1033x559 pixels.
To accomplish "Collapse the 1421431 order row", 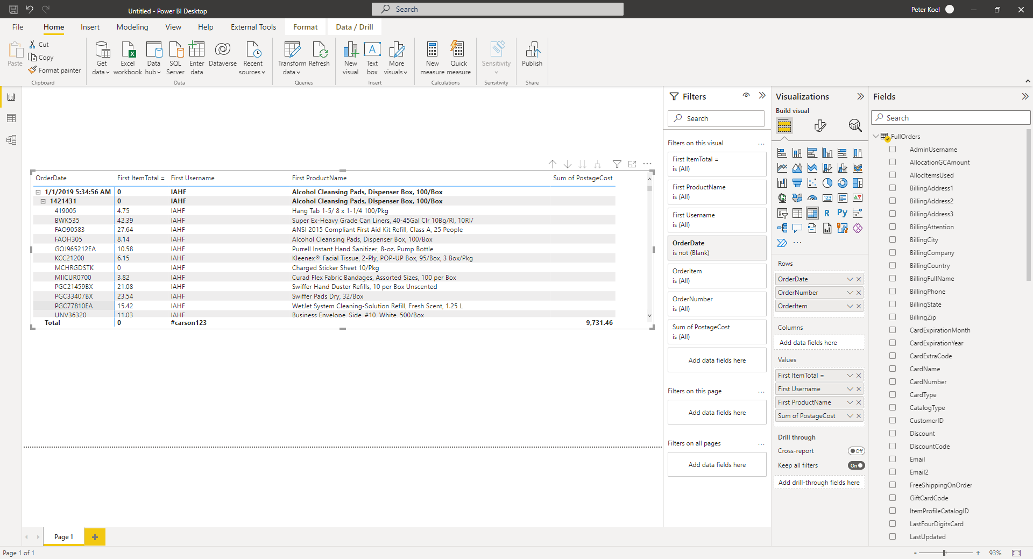I will 43,201.
